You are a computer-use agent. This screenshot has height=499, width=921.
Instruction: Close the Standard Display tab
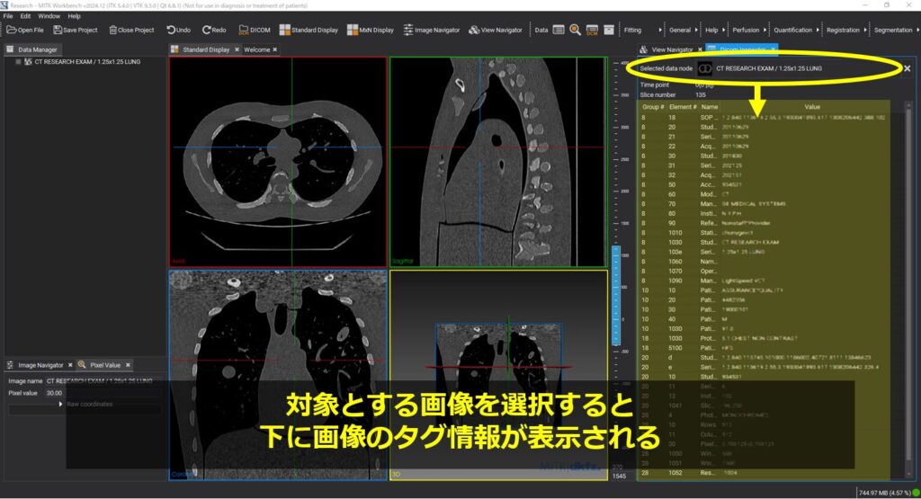tap(237, 50)
